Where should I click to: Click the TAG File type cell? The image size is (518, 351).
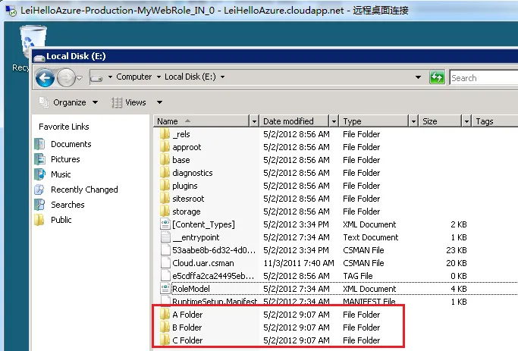click(358, 276)
